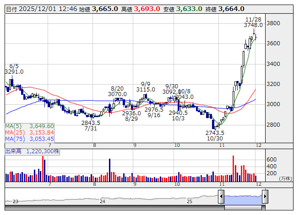Click the 7/31 low label 2843.5
The width and height of the screenshot is (299, 215).
[91, 123]
